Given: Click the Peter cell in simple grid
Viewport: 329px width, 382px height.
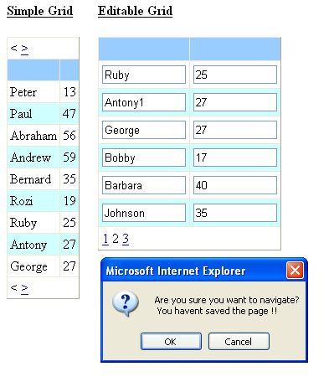Looking at the screenshot, I should click(x=33, y=92).
